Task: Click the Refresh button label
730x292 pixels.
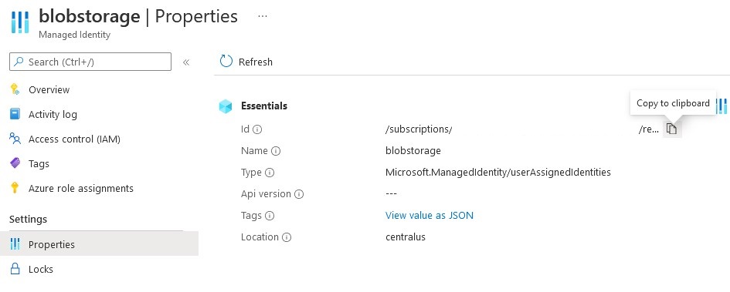Action: pos(256,62)
